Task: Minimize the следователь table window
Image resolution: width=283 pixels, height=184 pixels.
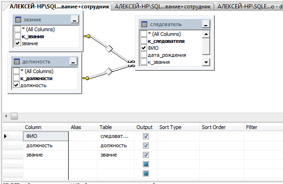Action: 205,24
